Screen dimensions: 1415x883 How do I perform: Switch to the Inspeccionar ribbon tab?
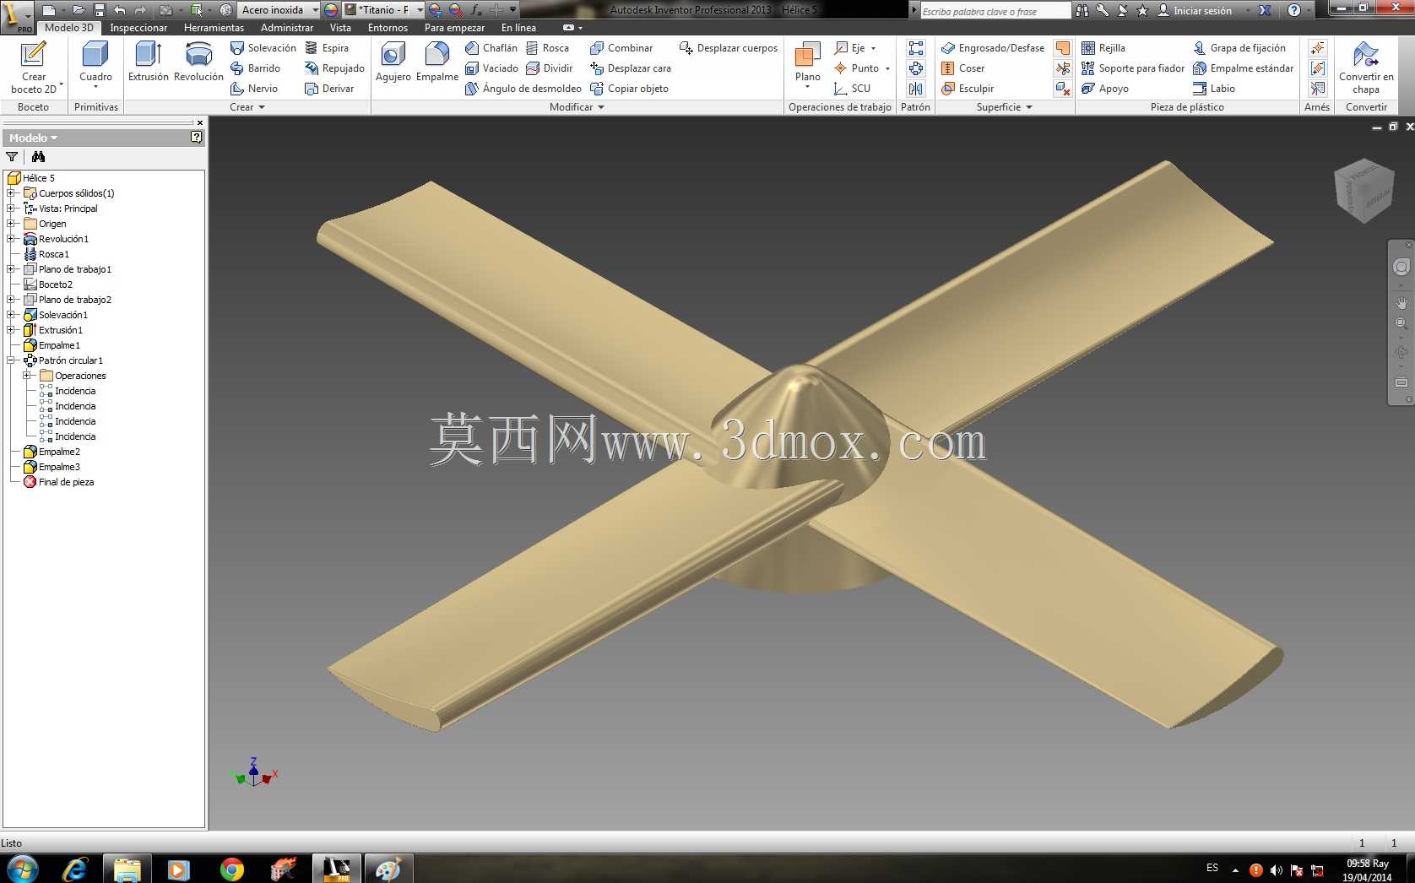click(138, 28)
